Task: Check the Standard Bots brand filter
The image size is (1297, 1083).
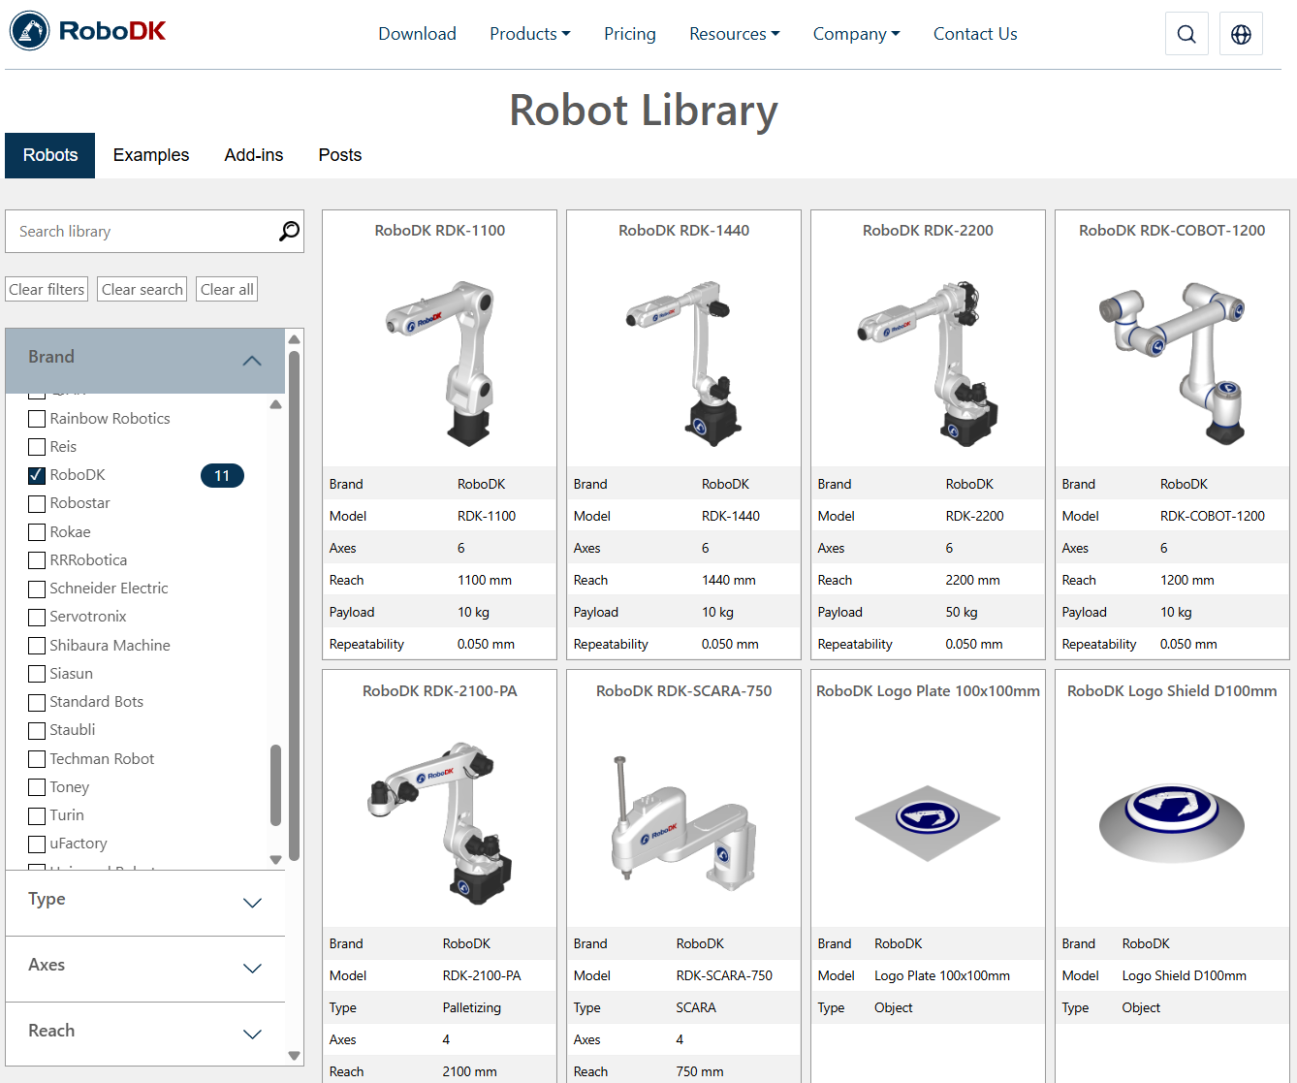Action: (x=37, y=702)
